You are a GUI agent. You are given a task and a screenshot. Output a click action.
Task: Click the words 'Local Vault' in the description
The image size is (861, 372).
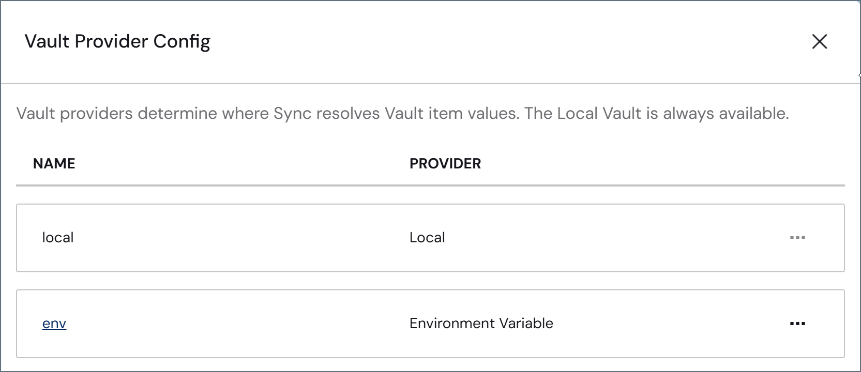(599, 113)
